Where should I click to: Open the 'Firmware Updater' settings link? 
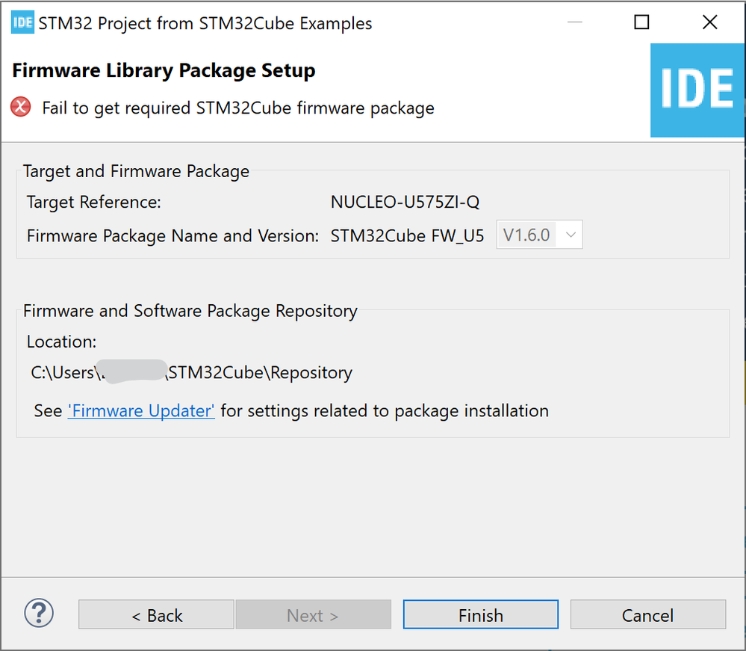[x=141, y=410]
